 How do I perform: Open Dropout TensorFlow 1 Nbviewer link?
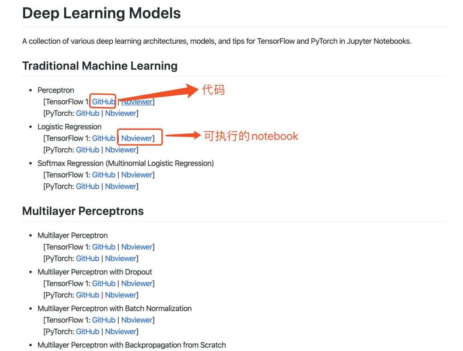coord(137,284)
